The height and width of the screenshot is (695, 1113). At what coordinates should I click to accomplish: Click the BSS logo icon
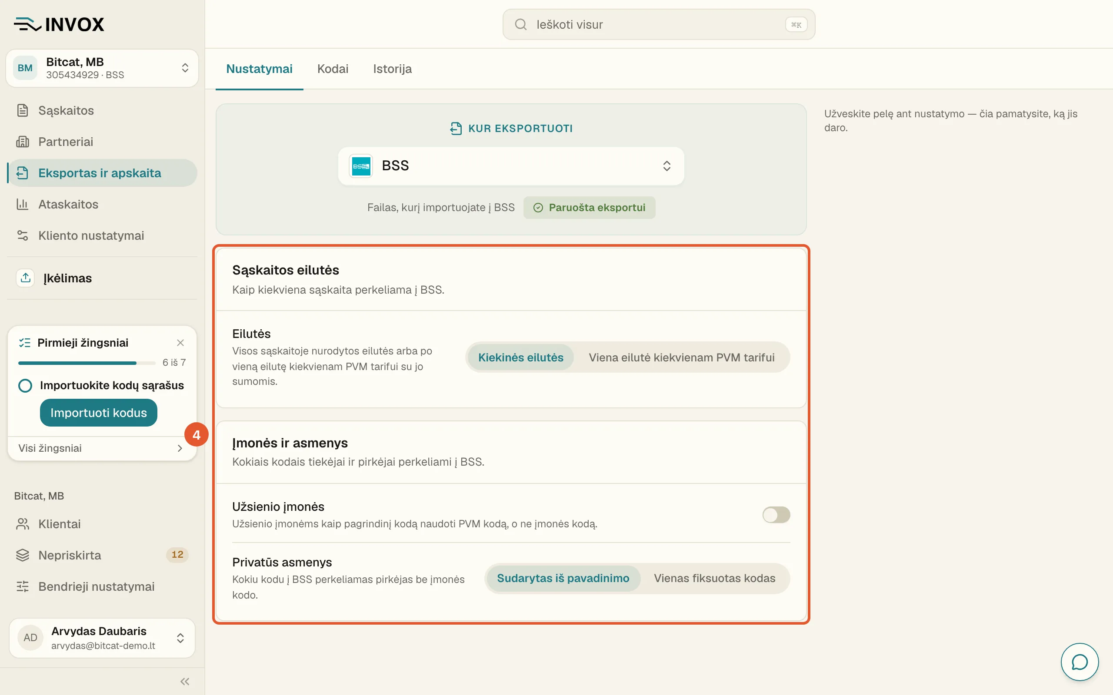pyautogui.click(x=361, y=166)
